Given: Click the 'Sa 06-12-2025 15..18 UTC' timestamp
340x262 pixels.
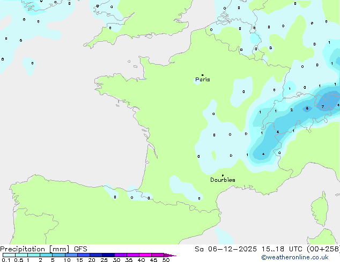Looking at the screenshot, I should 248,249.
